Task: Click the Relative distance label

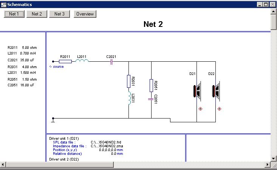Action: [67, 154]
